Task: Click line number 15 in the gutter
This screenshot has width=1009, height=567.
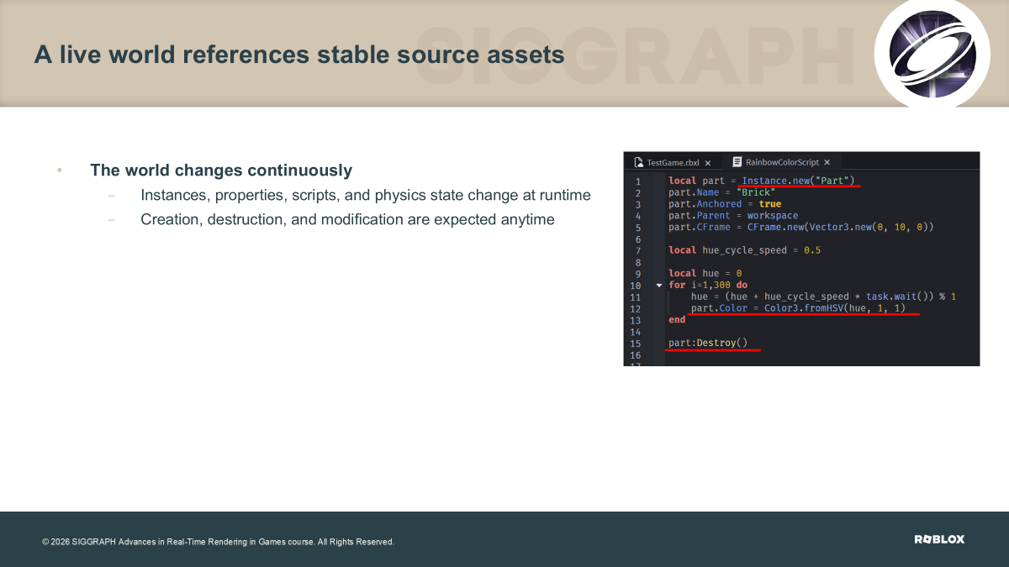Action: tap(637, 344)
